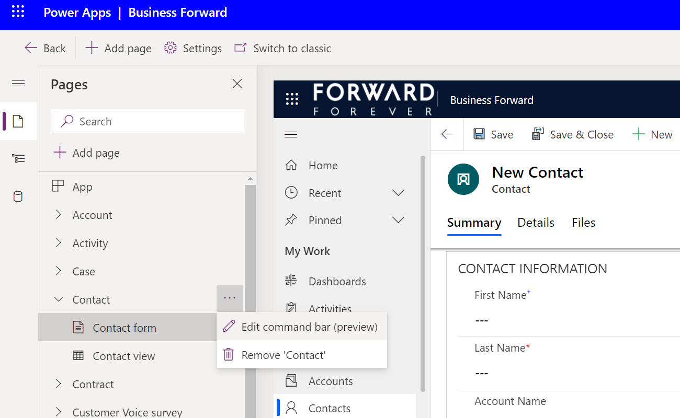Select the Pages icon in left rail
Screen dimensions: 680x418
click(x=18, y=121)
